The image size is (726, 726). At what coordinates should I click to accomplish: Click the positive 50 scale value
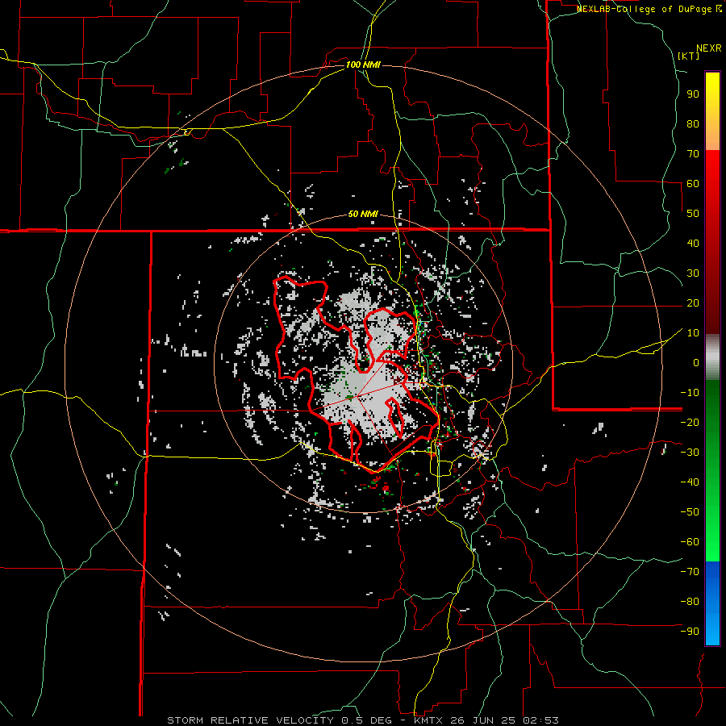pyautogui.click(x=693, y=214)
